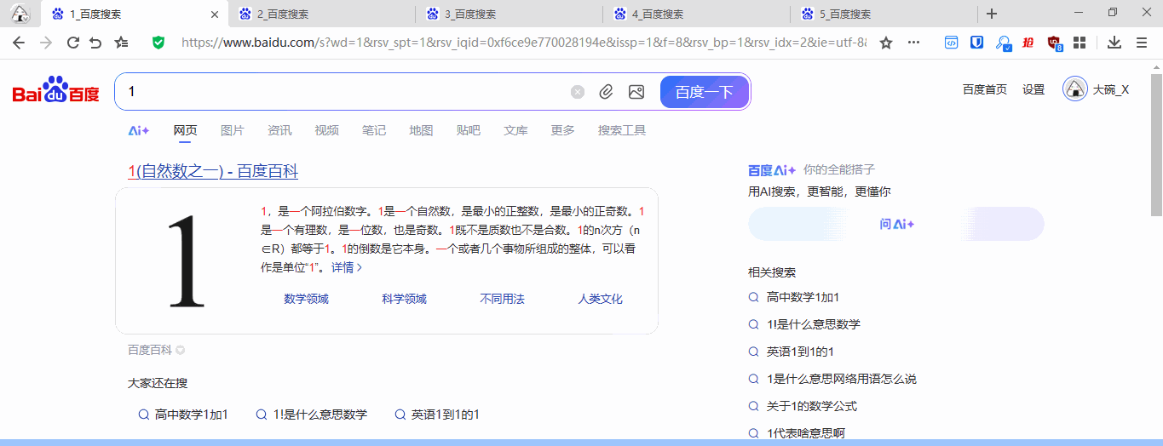Open the 数学领域 section link
This screenshot has height=446, width=1163.
pos(306,299)
